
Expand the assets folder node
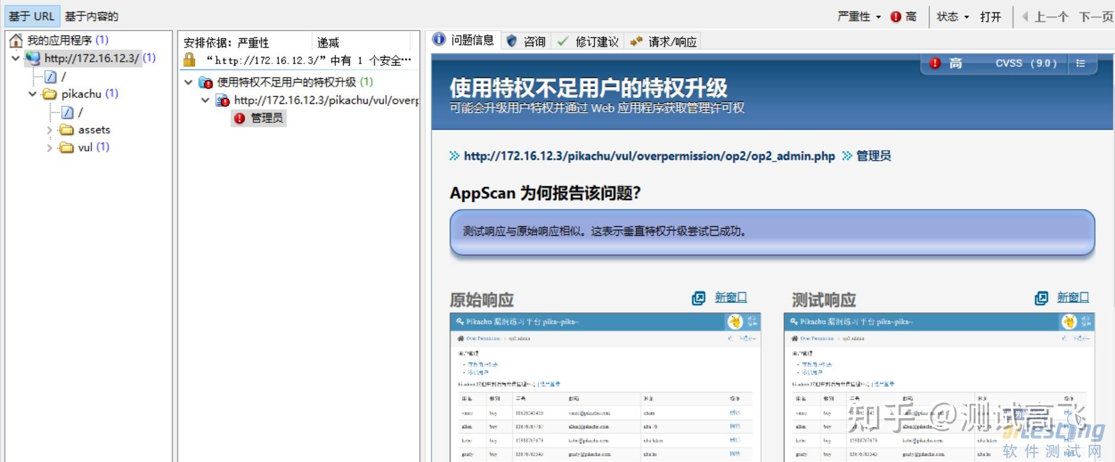pos(50,130)
